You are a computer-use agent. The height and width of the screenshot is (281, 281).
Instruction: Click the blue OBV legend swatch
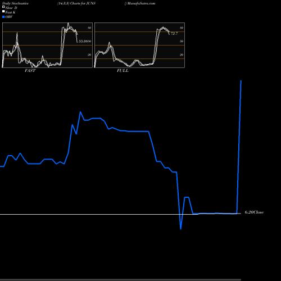coord(3,17)
